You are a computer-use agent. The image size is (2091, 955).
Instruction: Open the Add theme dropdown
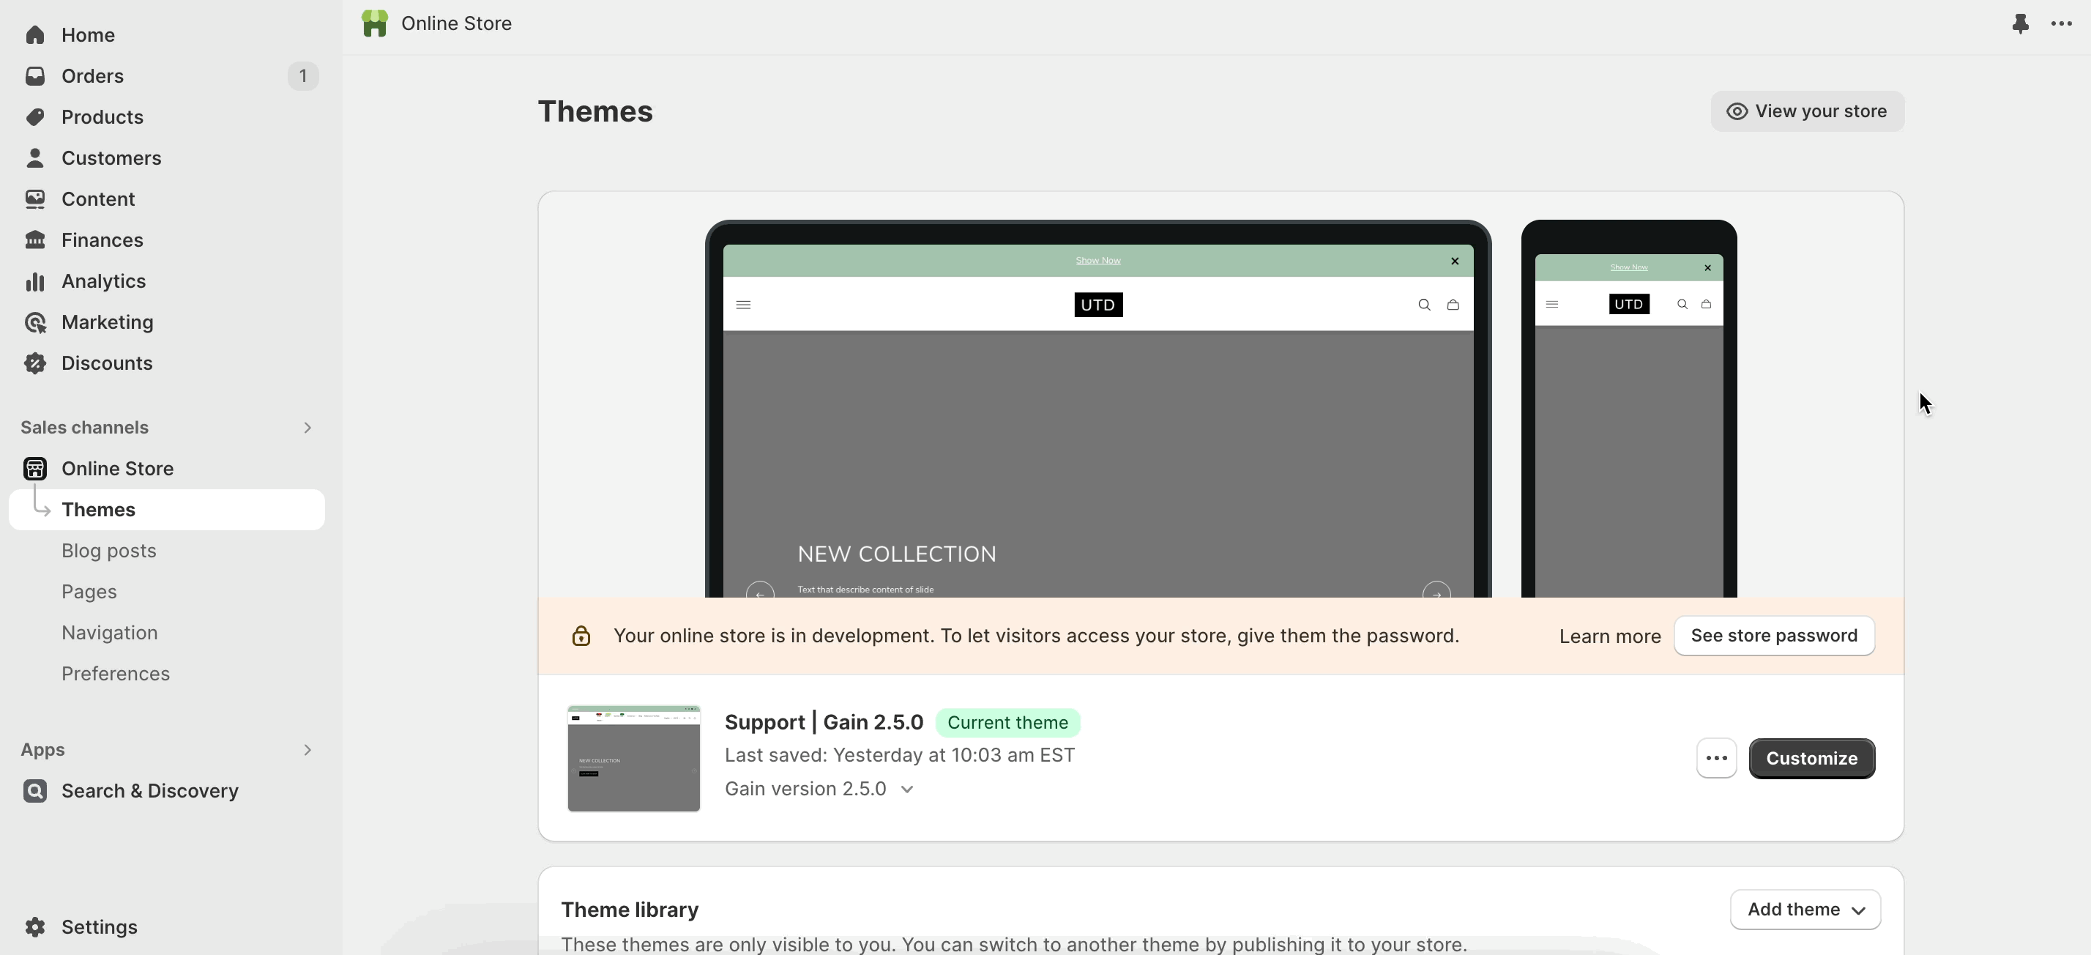pos(1805,910)
